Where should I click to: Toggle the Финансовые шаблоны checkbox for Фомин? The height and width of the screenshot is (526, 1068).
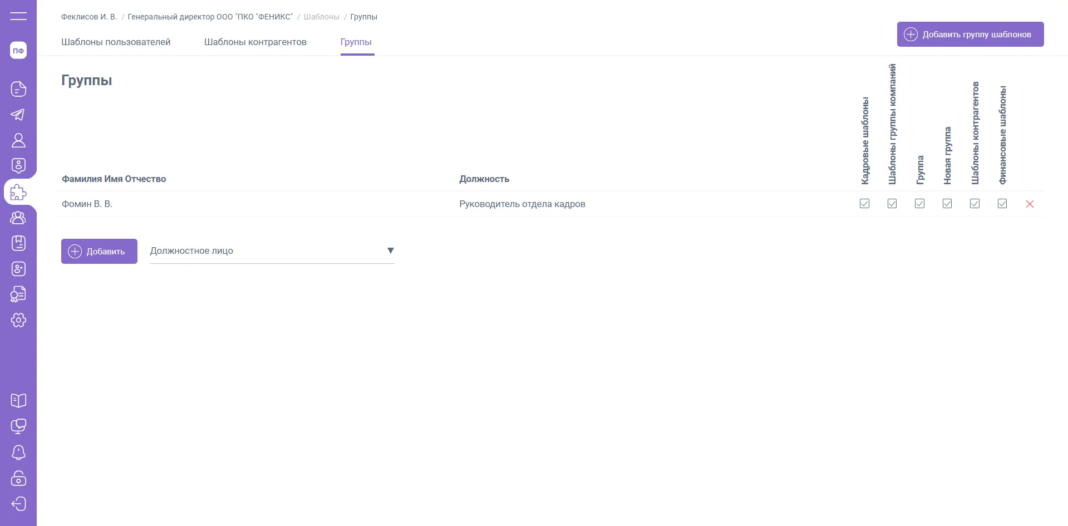1002,204
